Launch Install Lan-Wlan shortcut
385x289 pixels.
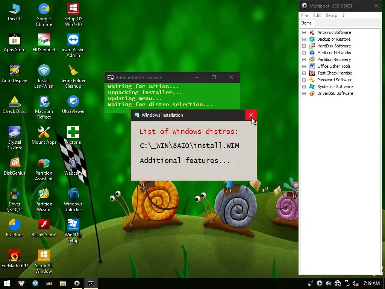tap(44, 77)
